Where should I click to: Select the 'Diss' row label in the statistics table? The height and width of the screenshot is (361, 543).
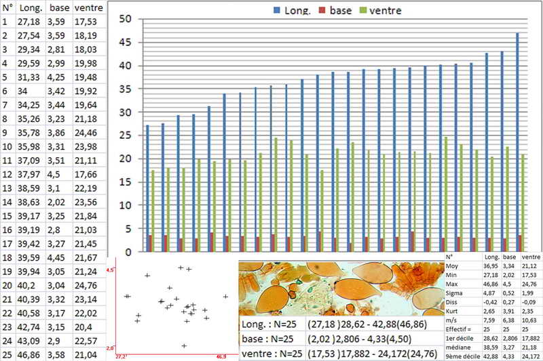(451, 302)
